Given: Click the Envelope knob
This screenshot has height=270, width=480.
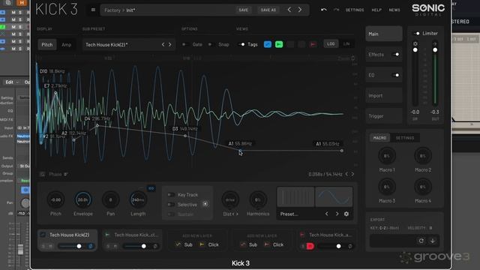Looking at the screenshot, I should (x=83, y=200).
